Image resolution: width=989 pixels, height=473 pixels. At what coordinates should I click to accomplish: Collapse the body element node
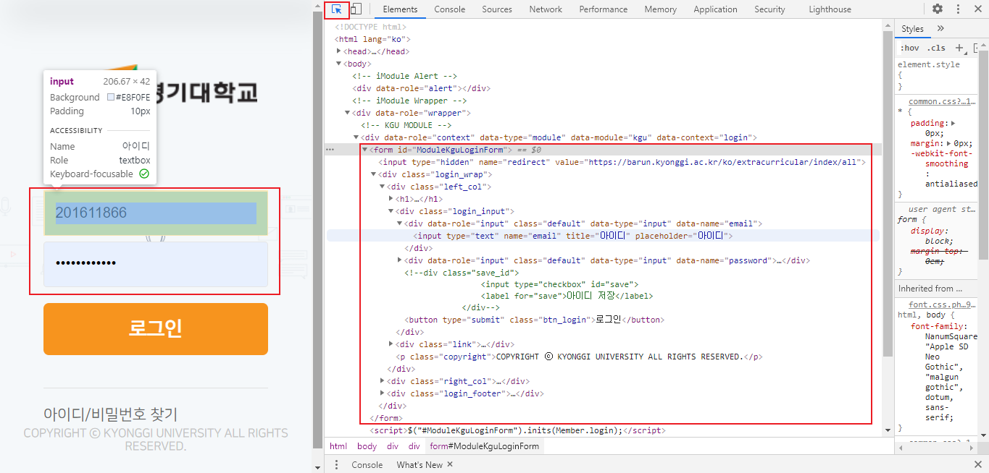click(339, 64)
